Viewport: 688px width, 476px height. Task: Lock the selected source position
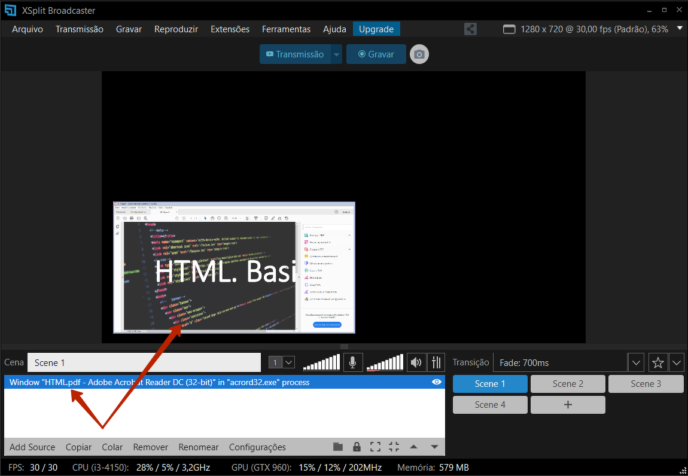(357, 447)
